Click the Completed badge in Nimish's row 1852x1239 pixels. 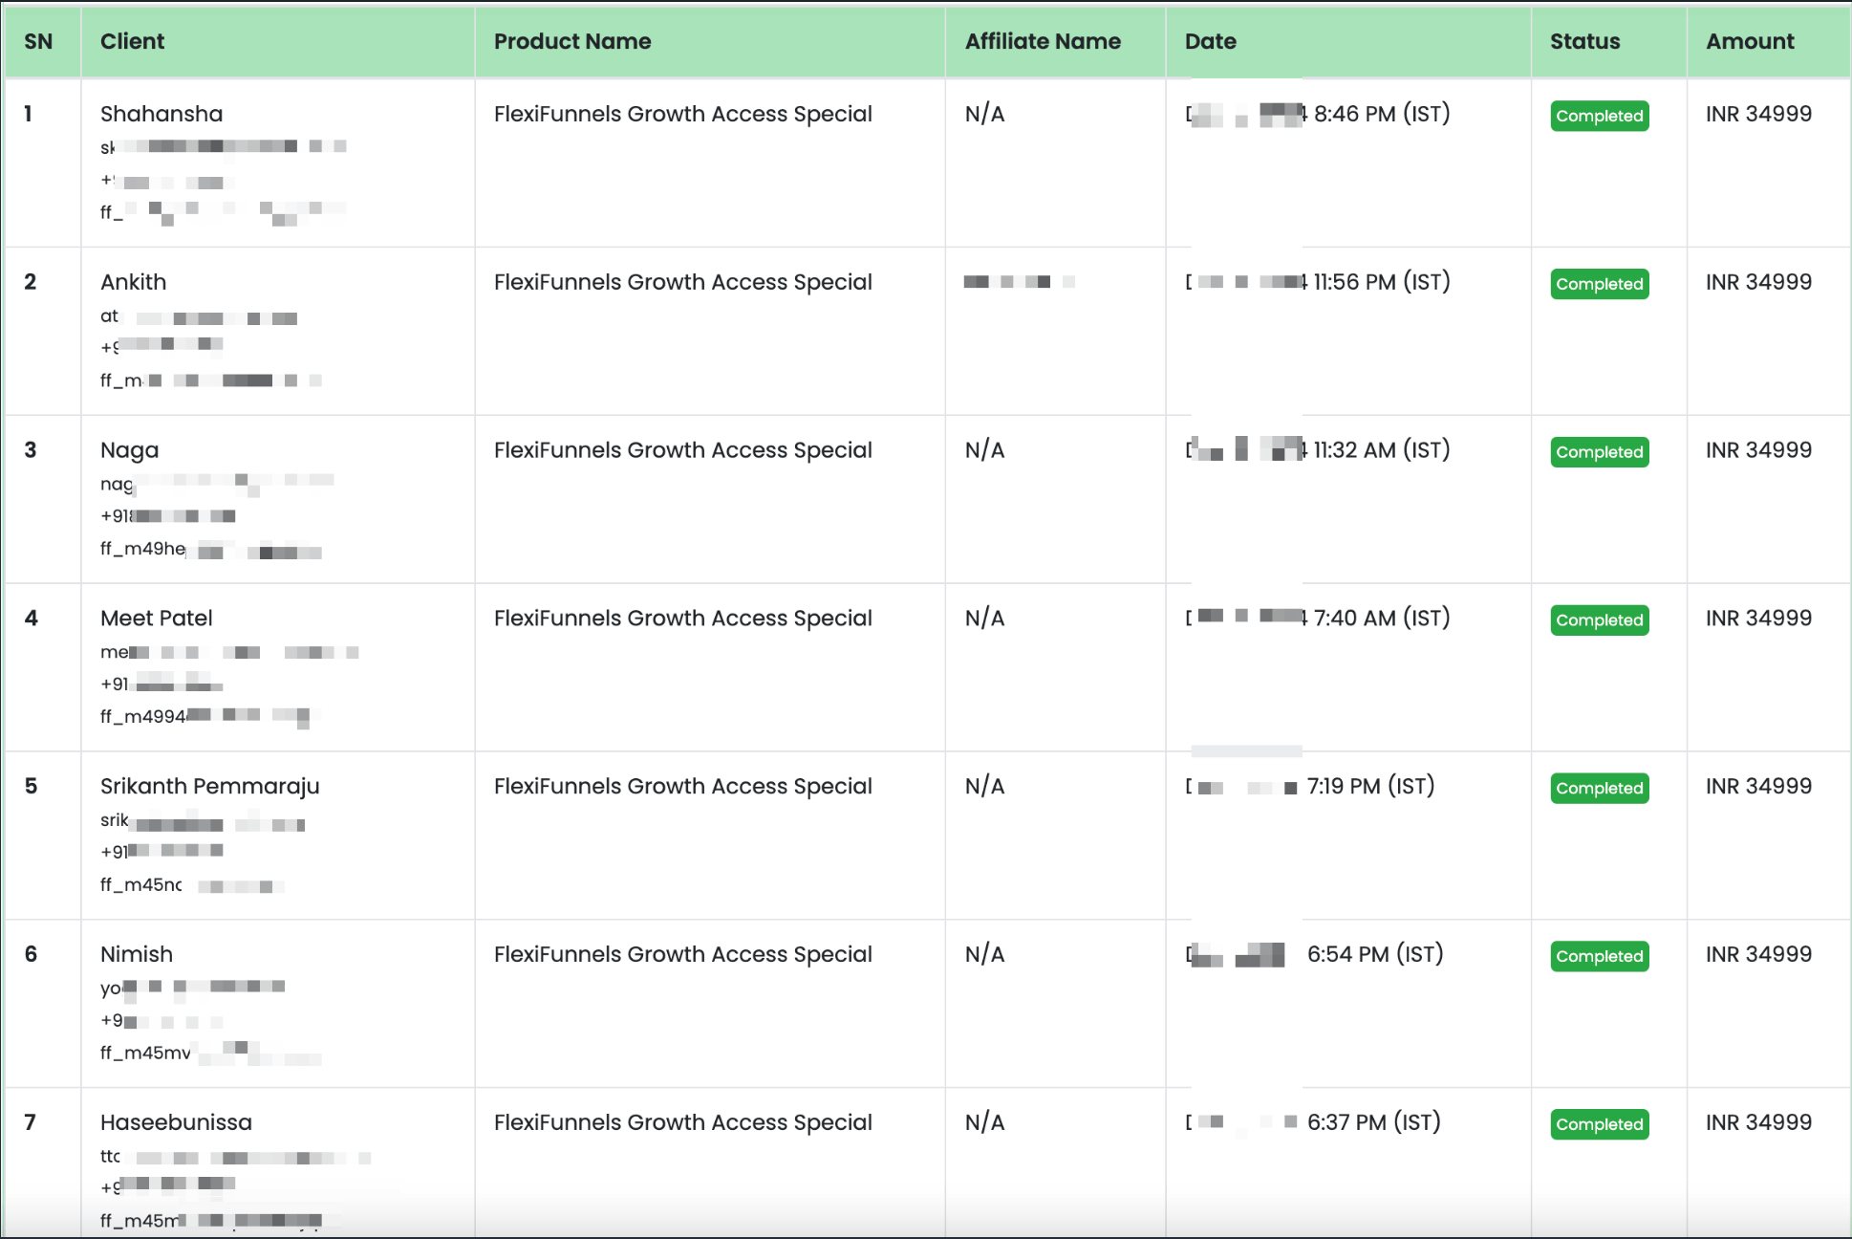(1599, 956)
